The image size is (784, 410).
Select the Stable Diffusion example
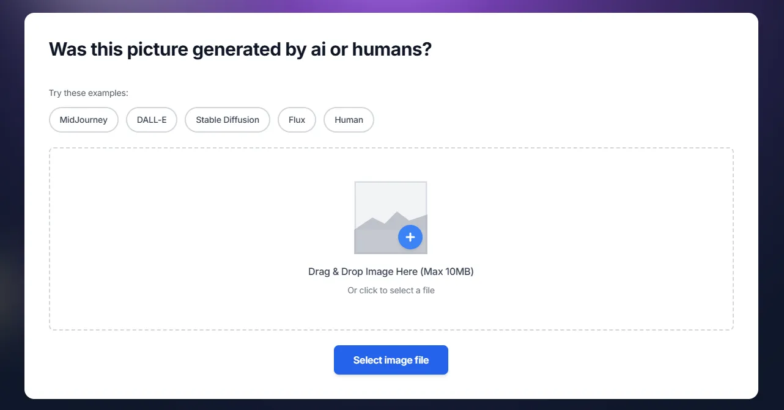tap(227, 120)
